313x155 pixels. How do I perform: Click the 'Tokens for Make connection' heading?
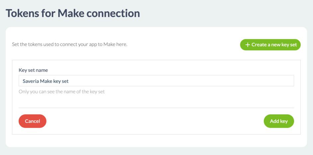(73, 14)
